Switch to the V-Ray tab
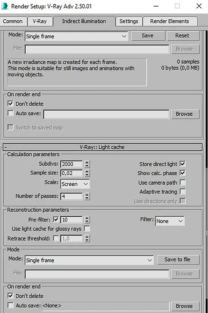208x313 pixels. [40, 21]
